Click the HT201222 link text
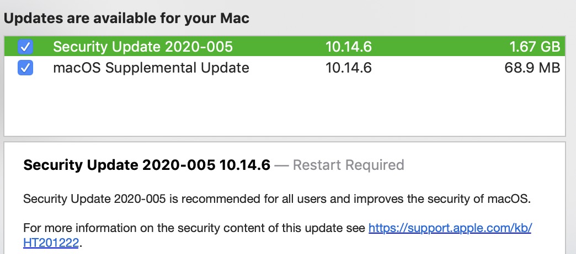The height and width of the screenshot is (254, 576). click(x=51, y=242)
